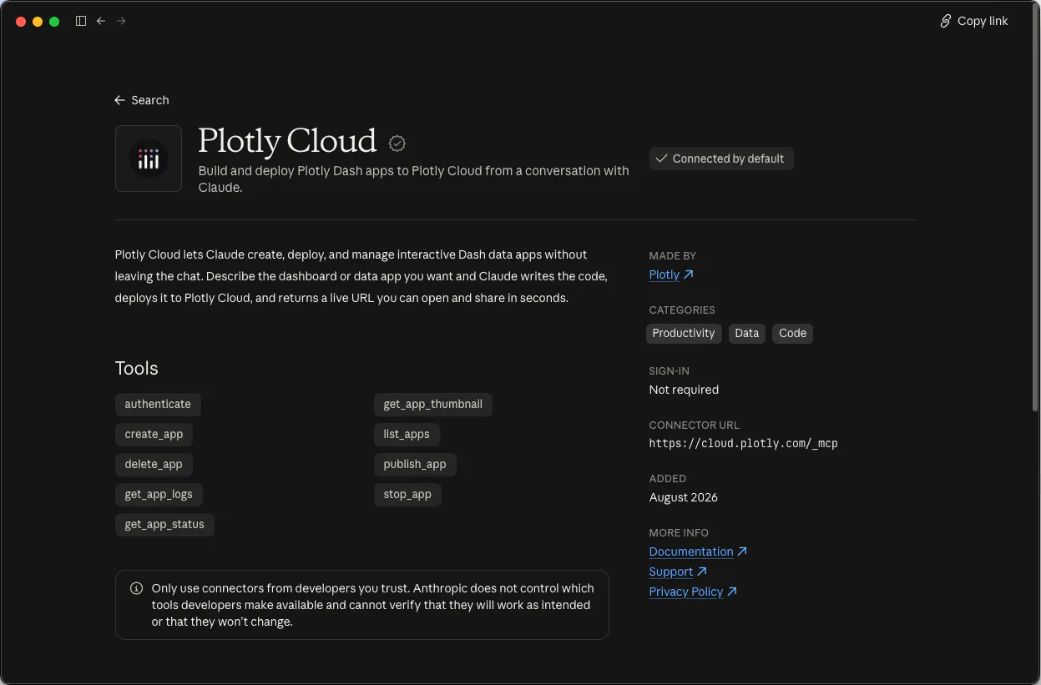Click the info icon in trust notice

[x=137, y=588]
